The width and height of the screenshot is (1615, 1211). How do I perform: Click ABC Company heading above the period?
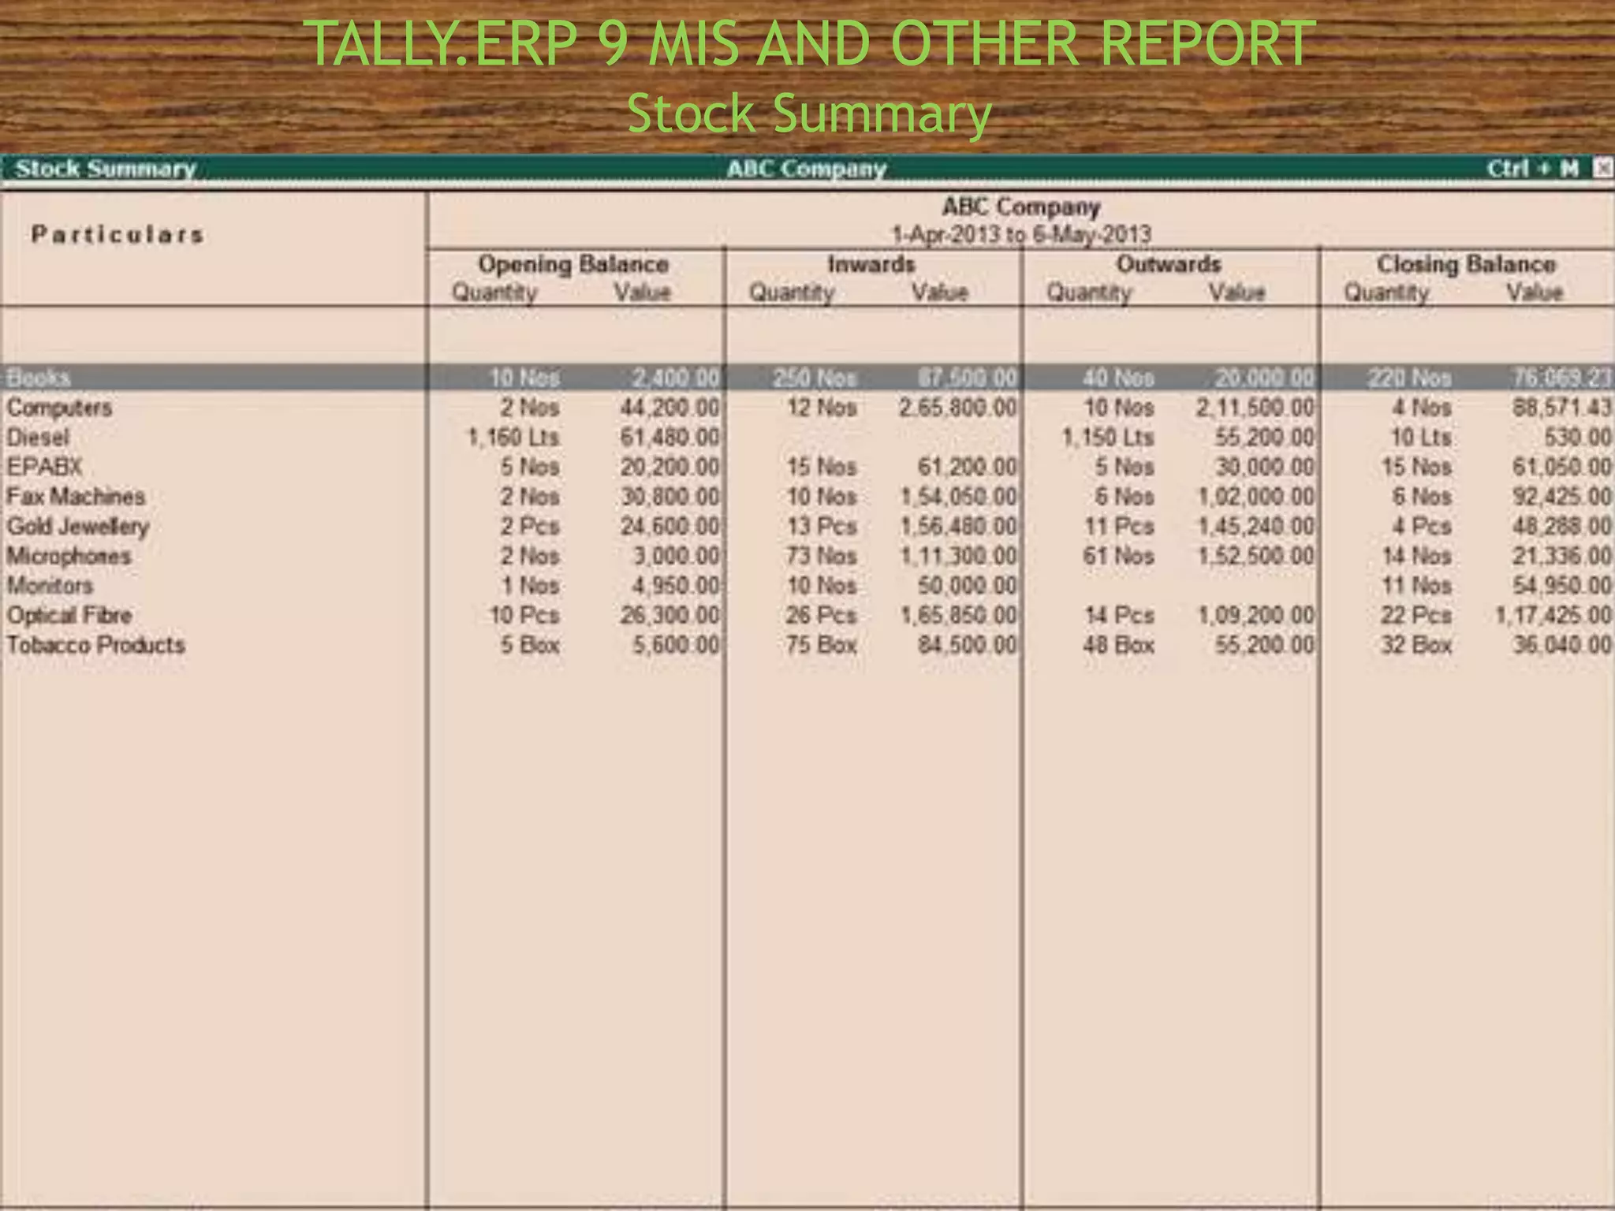pos(1021,207)
